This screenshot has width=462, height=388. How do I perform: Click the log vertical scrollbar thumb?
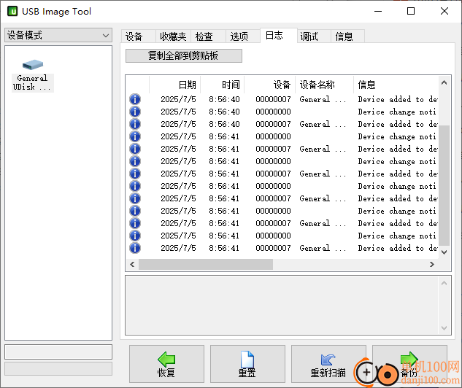pyautogui.click(x=444, y=185)
